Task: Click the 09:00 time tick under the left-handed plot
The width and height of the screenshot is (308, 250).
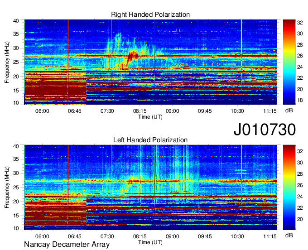Action: [173, 236]
